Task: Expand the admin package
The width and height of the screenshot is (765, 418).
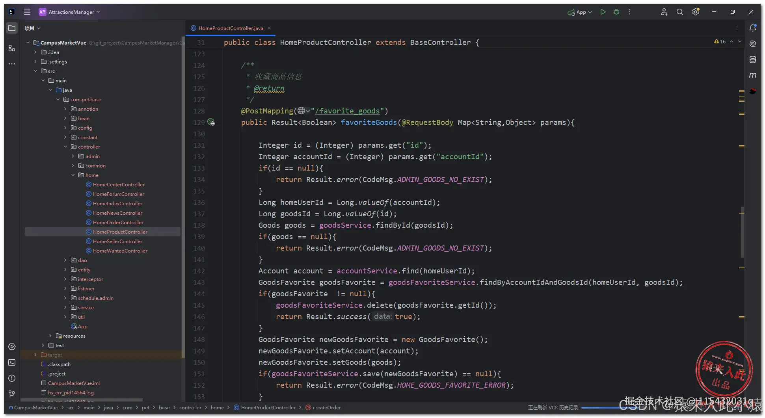Action: point(73,156)
